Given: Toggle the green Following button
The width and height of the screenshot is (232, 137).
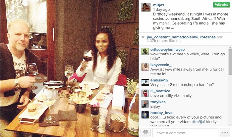Looking at the screenshot, I should [221, 5].
